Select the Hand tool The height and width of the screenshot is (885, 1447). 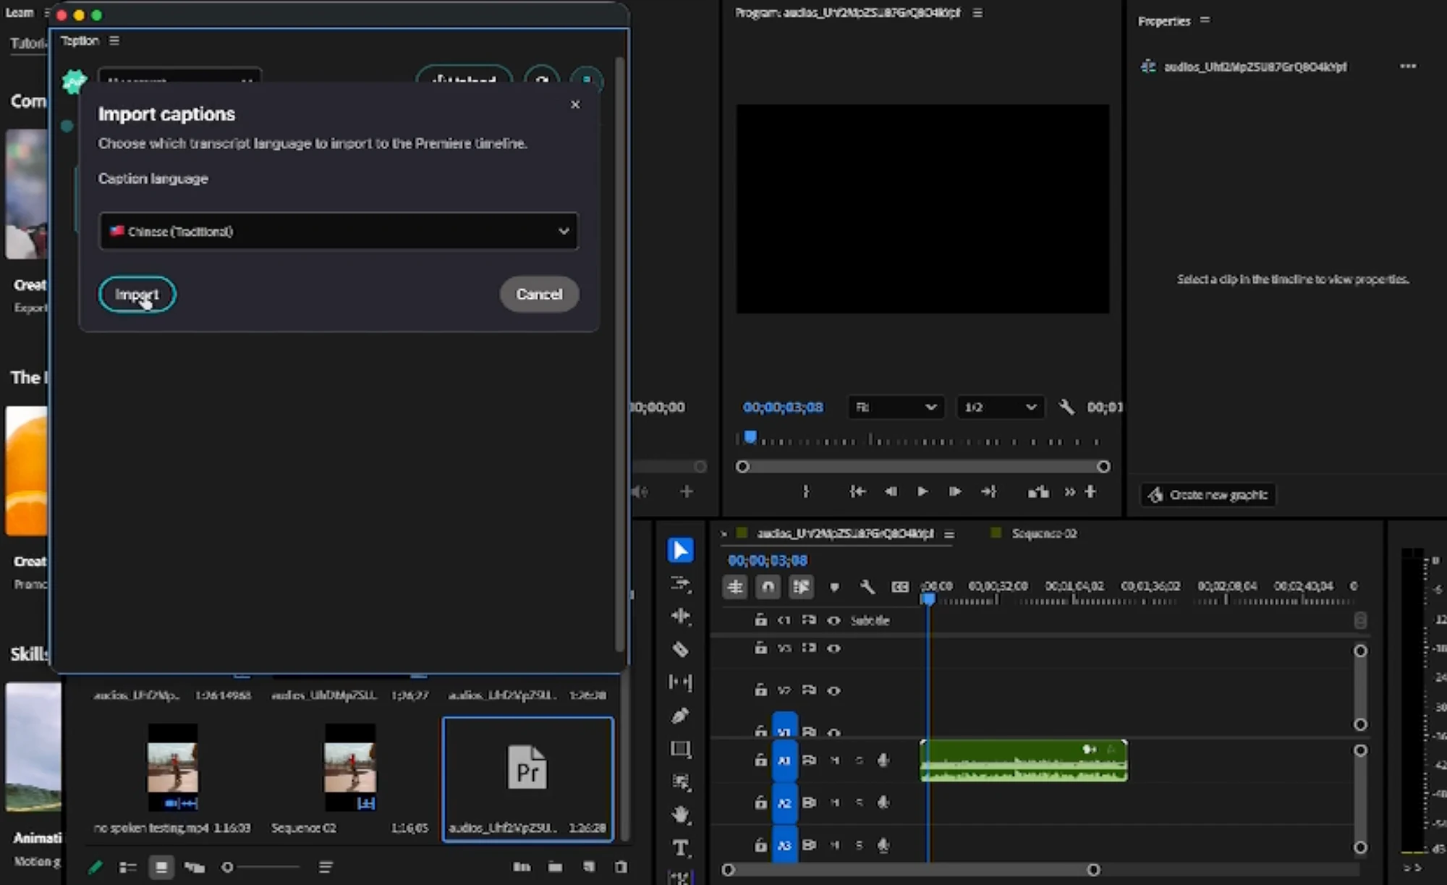(x=680, y=815)
